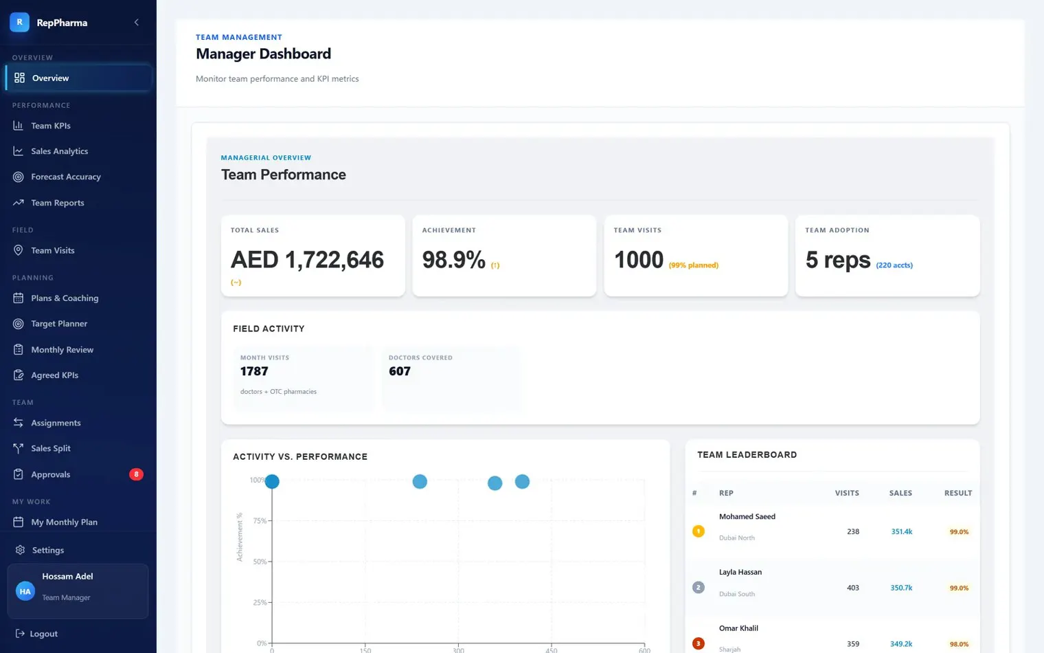Screen dimensions: 1044x653
Task: Select Layla Hassan in the leaderboard
Action: pos(740,572)
